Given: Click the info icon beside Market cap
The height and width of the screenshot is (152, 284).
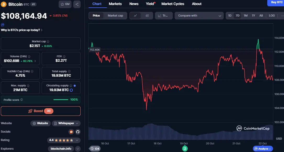Looking at the screenshot, I should (x=48, y=41).
